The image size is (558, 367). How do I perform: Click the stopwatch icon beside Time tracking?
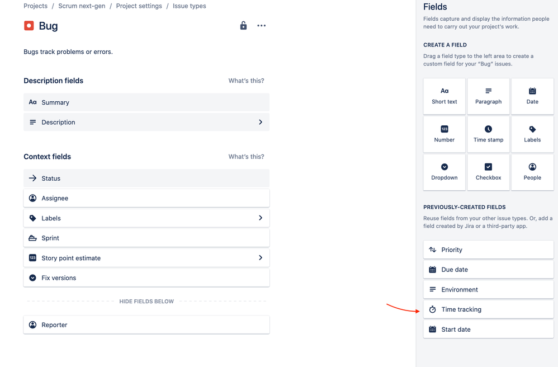[x=432, y=309]
